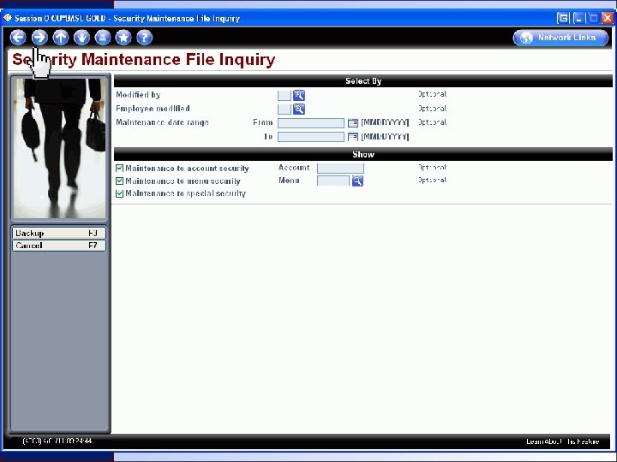The height and width of the screenshot is (462, 617).
Task: Click the Modified by input field
Action: point(285,96)
